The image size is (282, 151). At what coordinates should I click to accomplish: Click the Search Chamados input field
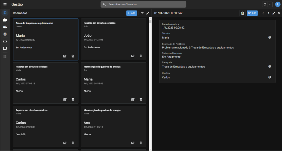click(x=143, y=4)
